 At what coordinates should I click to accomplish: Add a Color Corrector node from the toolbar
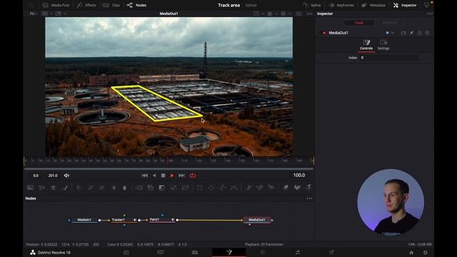click(79, 187)
